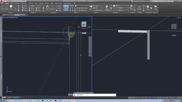The height and width of the screenshot is (102, 182).
Task: Select the Line draw tool
Action: (x=2, y=7)
